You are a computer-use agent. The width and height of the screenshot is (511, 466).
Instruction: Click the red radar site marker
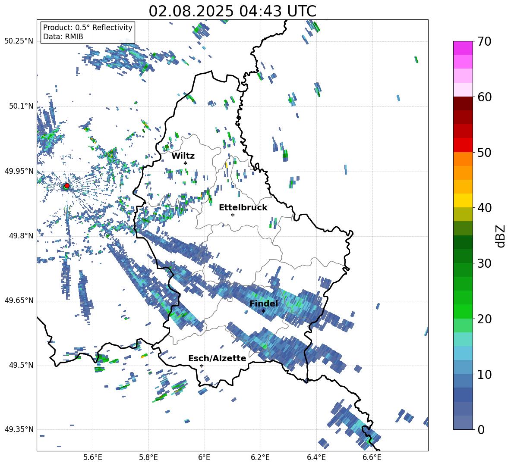pyautogui.click(x=67, y=185)
